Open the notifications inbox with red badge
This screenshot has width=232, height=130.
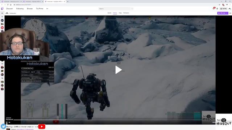[x=214, y=8]
